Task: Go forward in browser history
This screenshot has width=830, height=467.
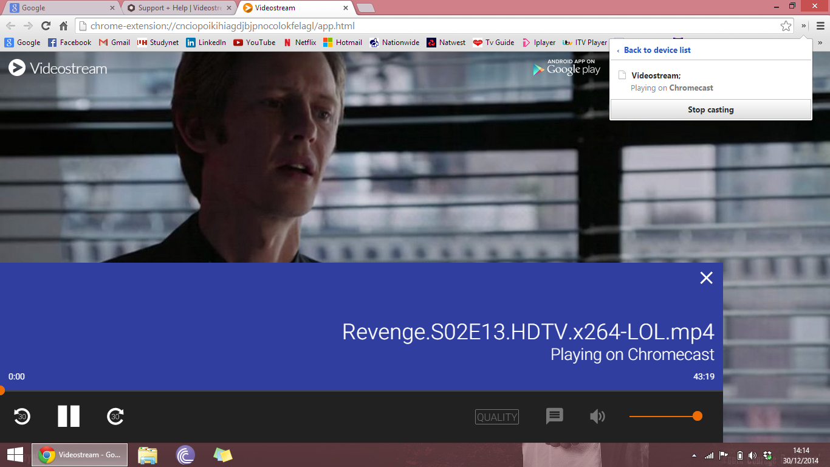Action: 28,26
